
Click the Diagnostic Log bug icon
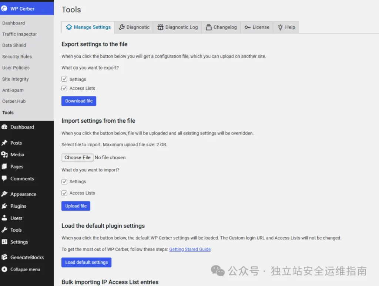(160, 27)
